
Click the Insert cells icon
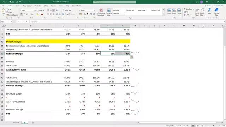169,10
